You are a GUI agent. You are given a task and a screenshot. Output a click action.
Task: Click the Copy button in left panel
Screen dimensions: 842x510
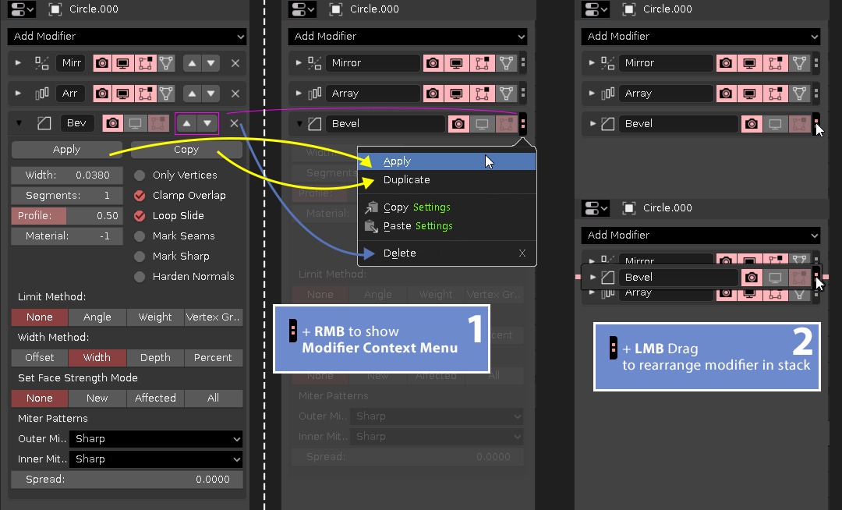[186, 150]
